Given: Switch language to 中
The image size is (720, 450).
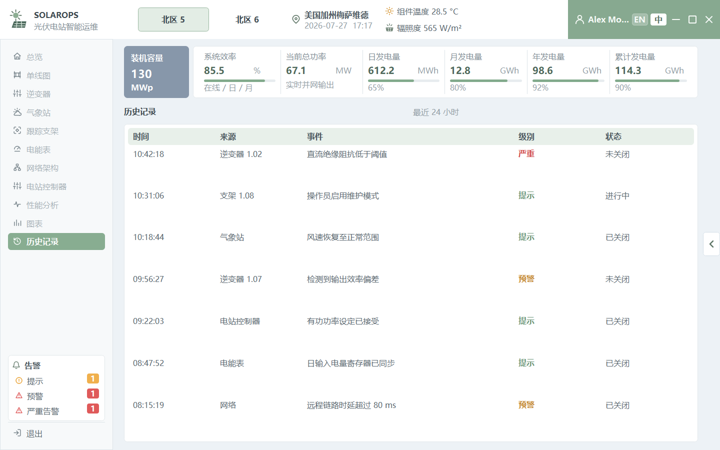Looking at the screenshot, I should pos(658,19).
